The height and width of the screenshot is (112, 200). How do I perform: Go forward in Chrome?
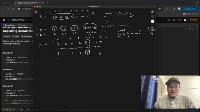click(8, 9)
